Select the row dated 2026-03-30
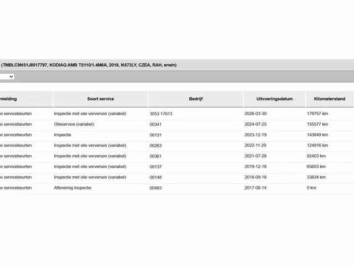354x266 pixels. (x=177, y=114)
